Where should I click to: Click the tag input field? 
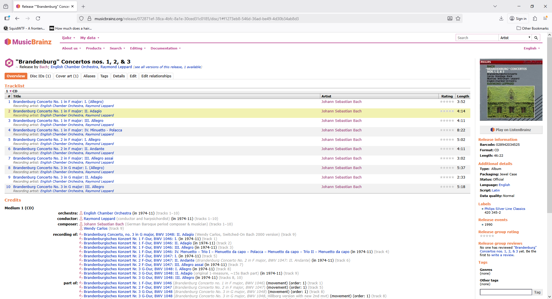coord(506,292)
